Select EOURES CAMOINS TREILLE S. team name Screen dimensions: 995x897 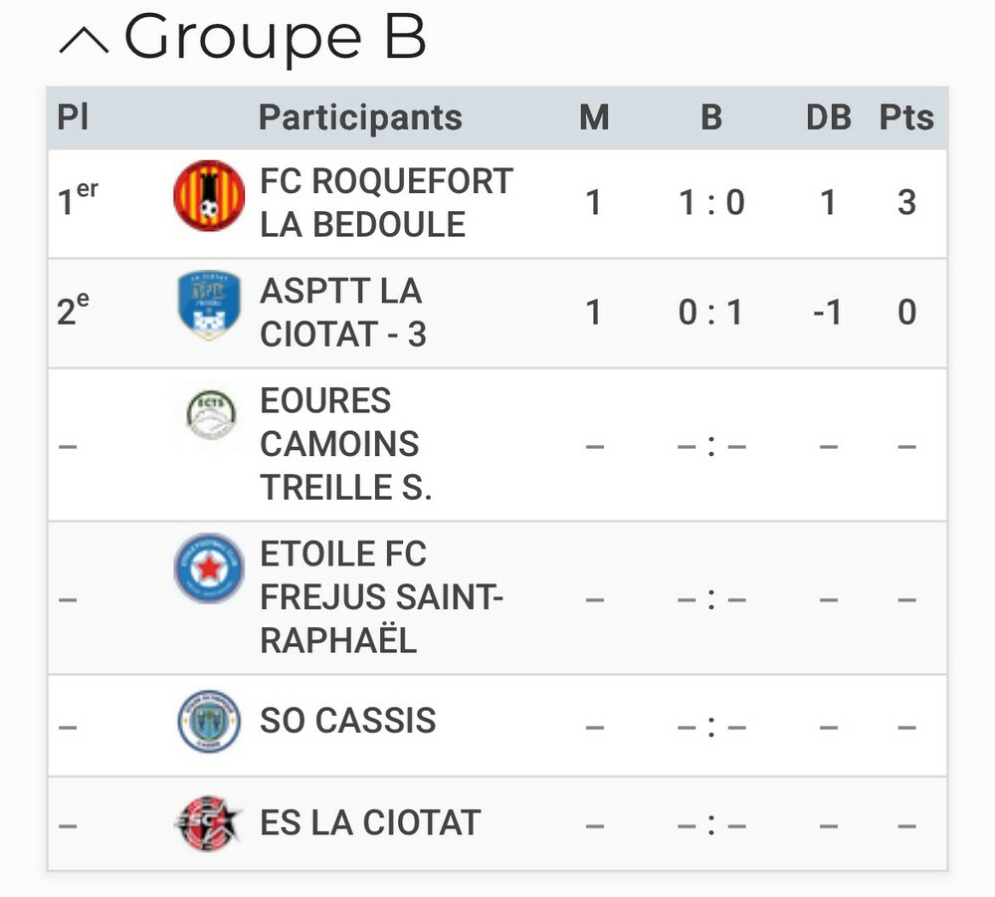click(x=345, y=444)
